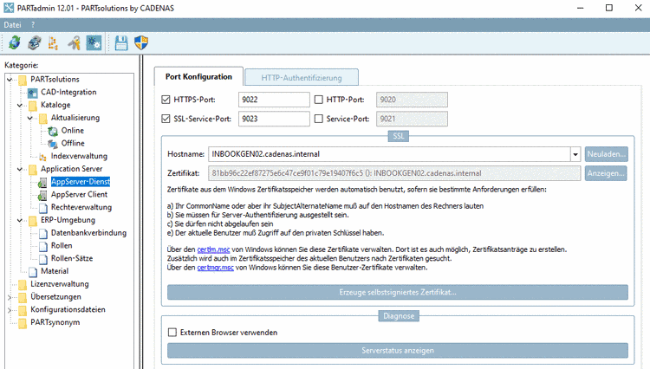Click the server/network toolbar icon
This screenshot has height=369, width=650.
[35, 42]
